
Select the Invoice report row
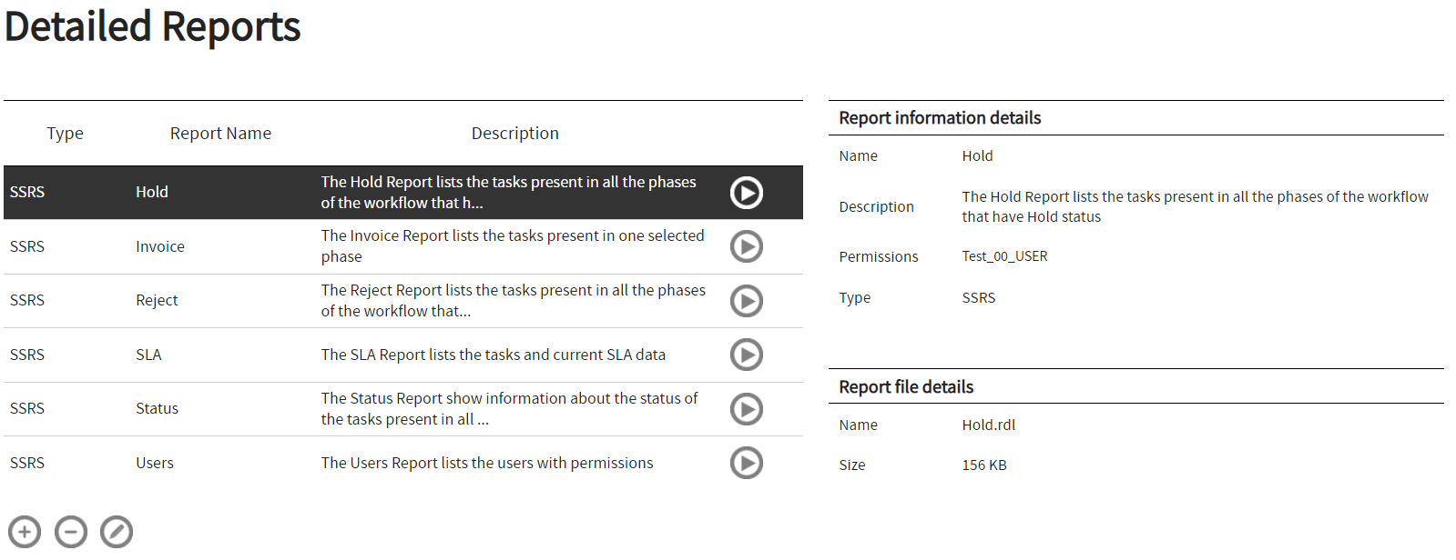tap(158, 246)
